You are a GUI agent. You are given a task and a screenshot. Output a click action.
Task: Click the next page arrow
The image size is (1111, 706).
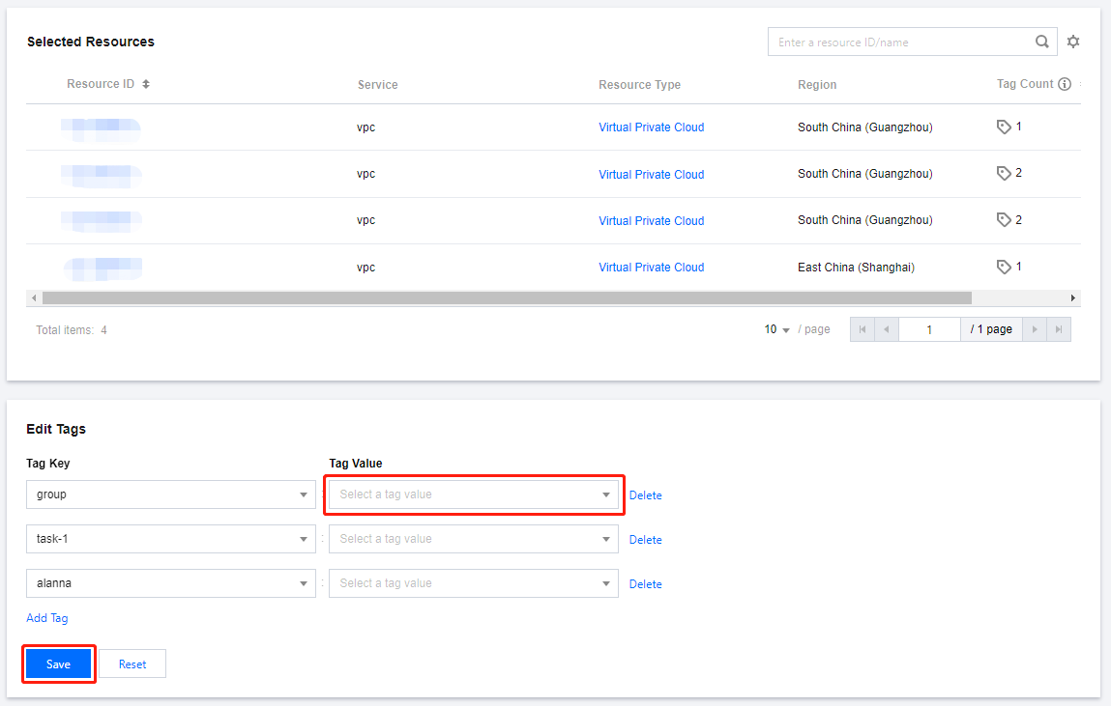point(1035,329)
